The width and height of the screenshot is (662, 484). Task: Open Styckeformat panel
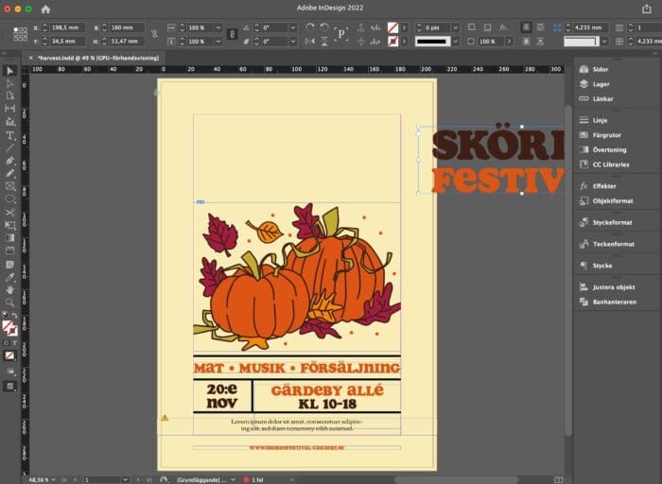(612, 222)
